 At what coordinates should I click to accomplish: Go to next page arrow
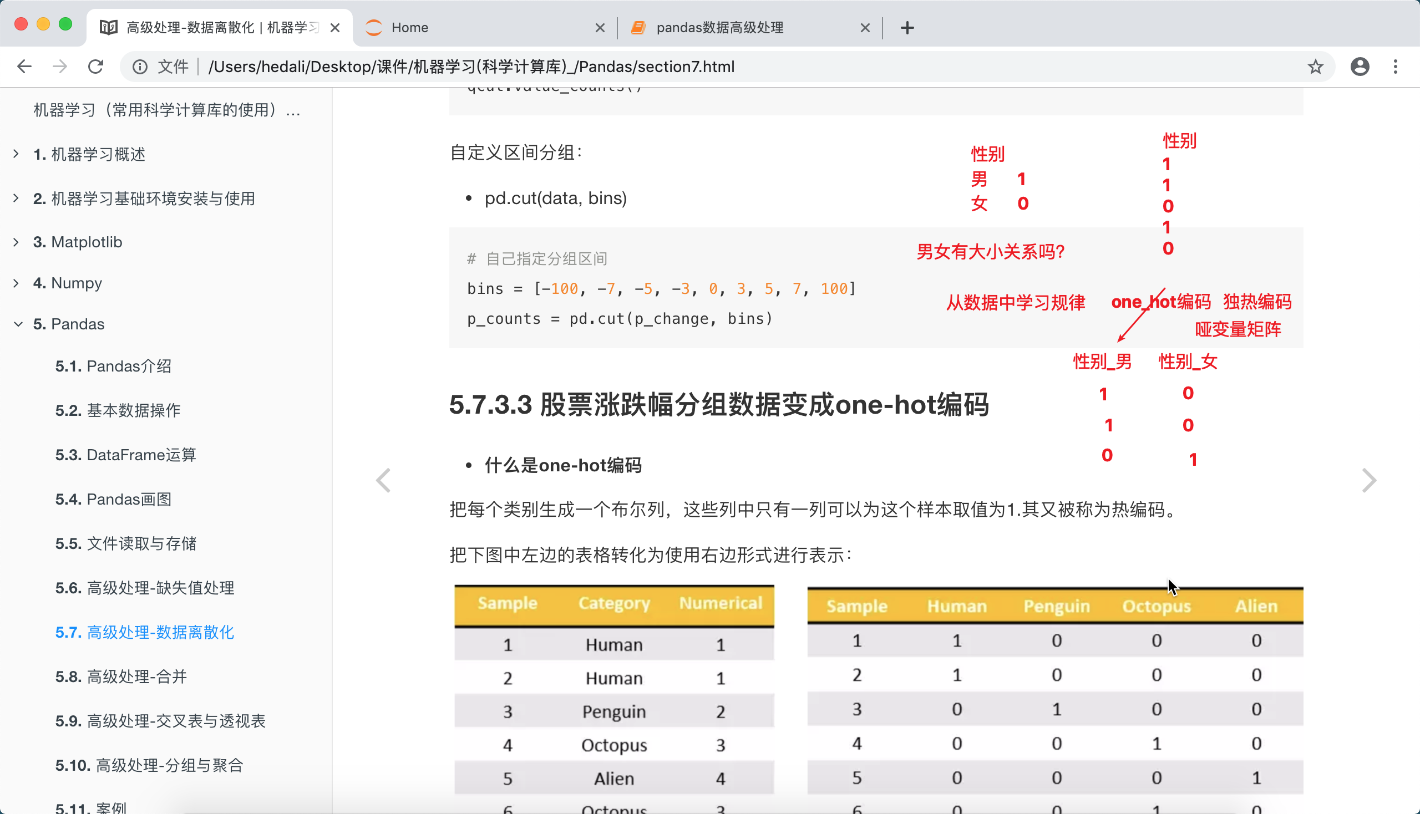pos(1368,480)
